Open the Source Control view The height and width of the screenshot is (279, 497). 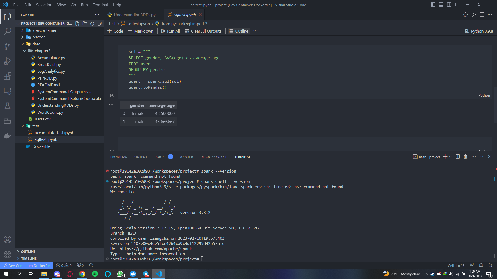pos(8,46)
